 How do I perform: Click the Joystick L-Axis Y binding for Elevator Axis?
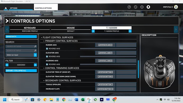point(105,53)
